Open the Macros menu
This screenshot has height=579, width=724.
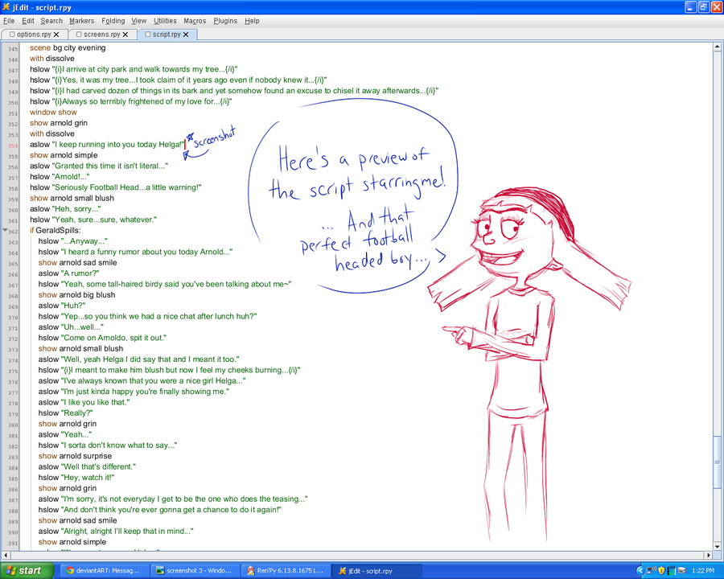(x=195, y=21)
